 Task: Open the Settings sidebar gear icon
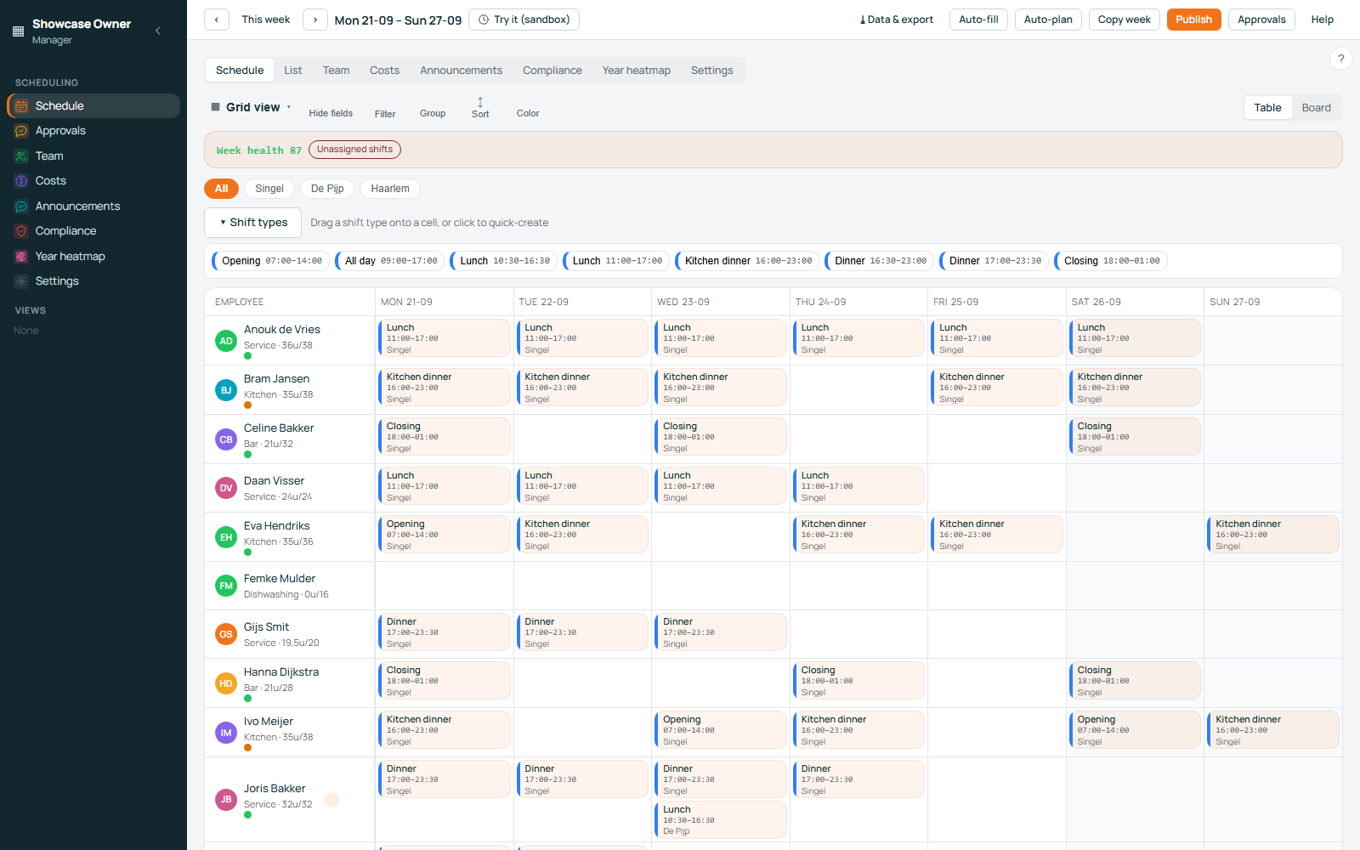[21, 281]
